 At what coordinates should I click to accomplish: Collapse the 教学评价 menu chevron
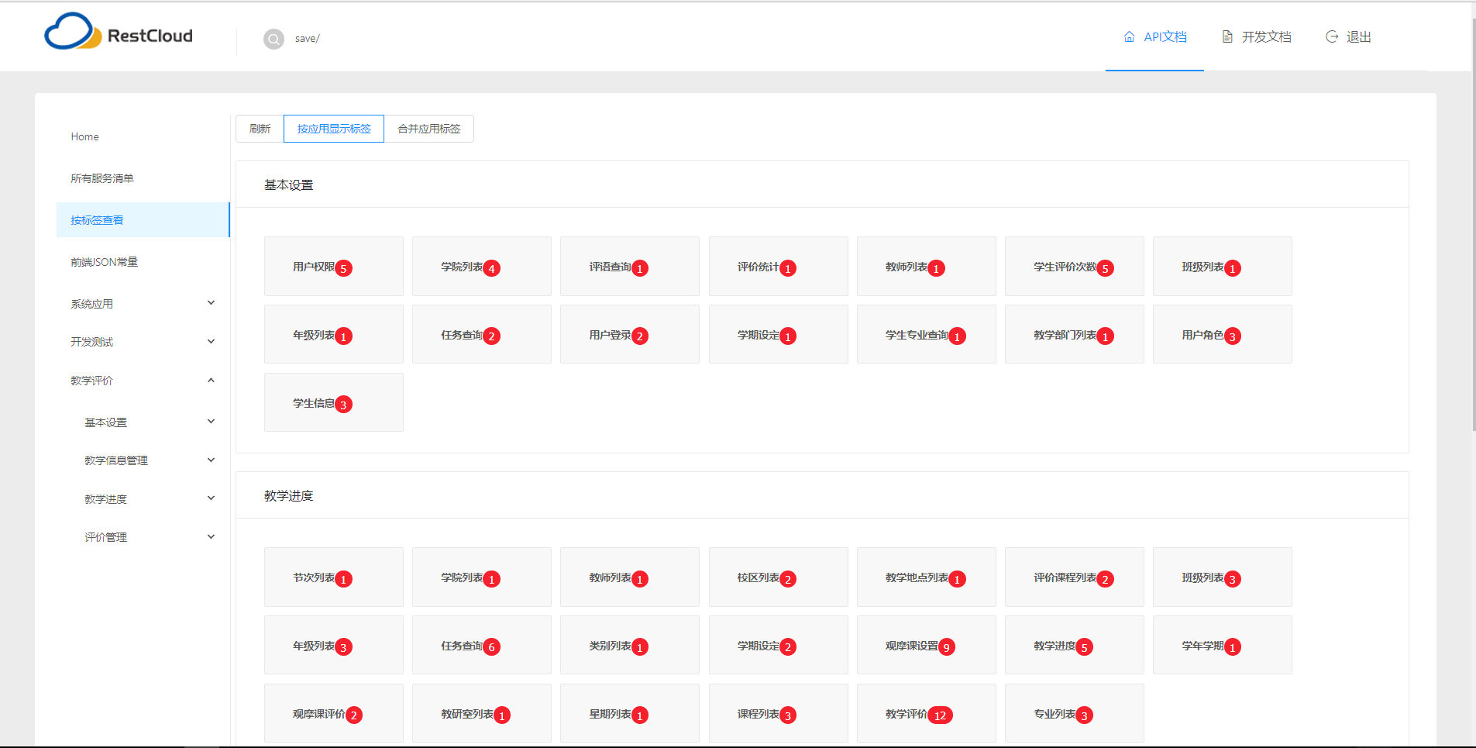tap(211, 380)
